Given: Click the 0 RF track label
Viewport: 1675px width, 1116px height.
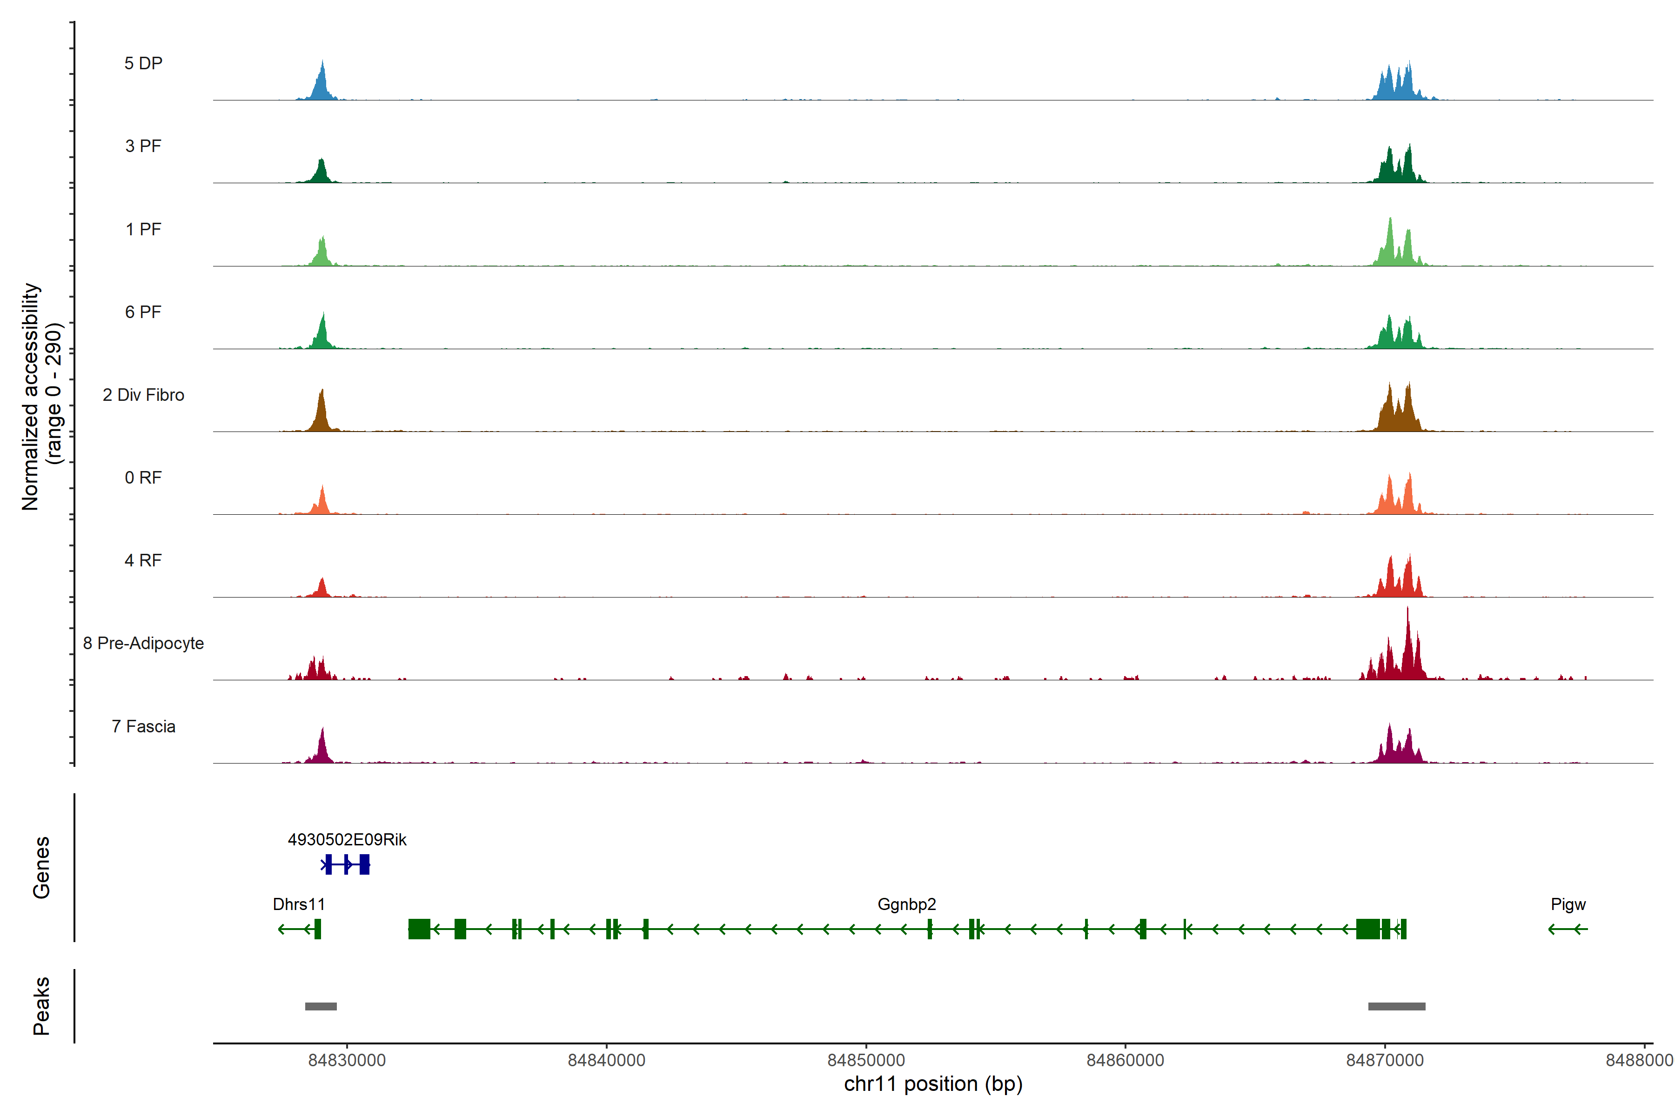Looking at the screenshot, I should coord(143,478).
